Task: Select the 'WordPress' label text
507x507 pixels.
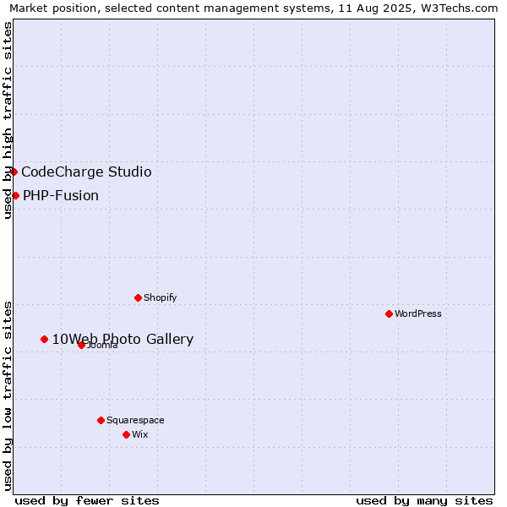Action: [418, 313]
